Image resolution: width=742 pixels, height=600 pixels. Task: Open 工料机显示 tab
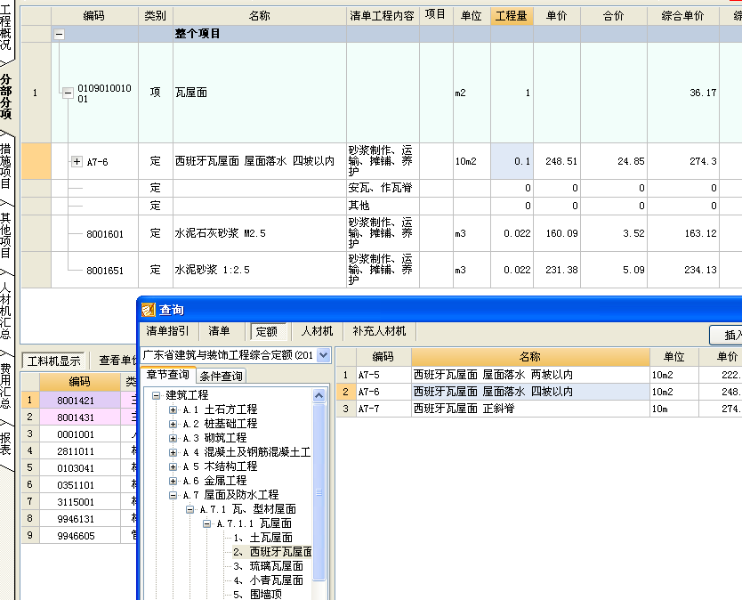[x=53, y=361]
